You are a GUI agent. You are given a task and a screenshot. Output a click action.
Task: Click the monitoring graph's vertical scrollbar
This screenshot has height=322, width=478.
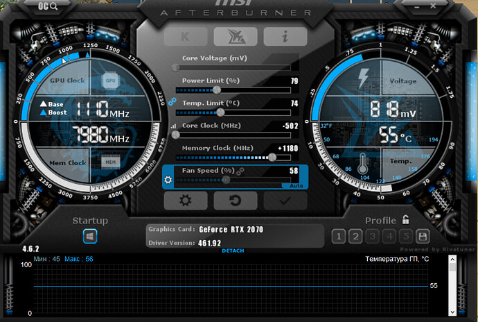453,286
